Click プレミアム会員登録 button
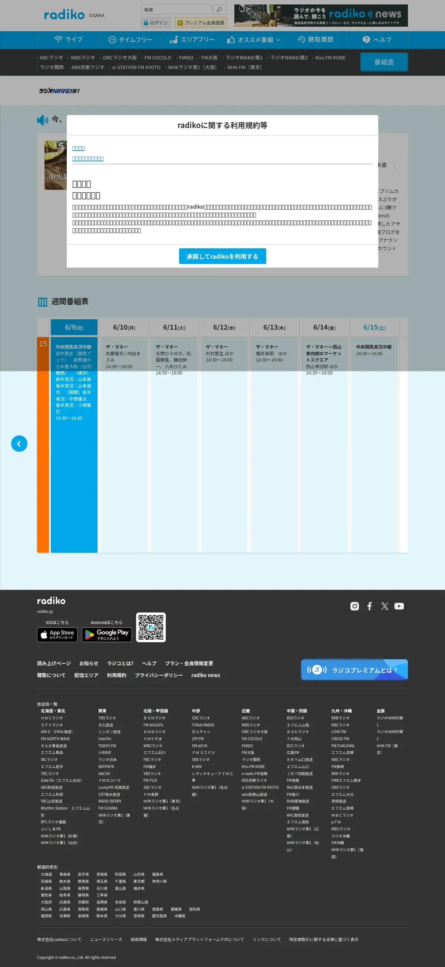 (201, 23)
